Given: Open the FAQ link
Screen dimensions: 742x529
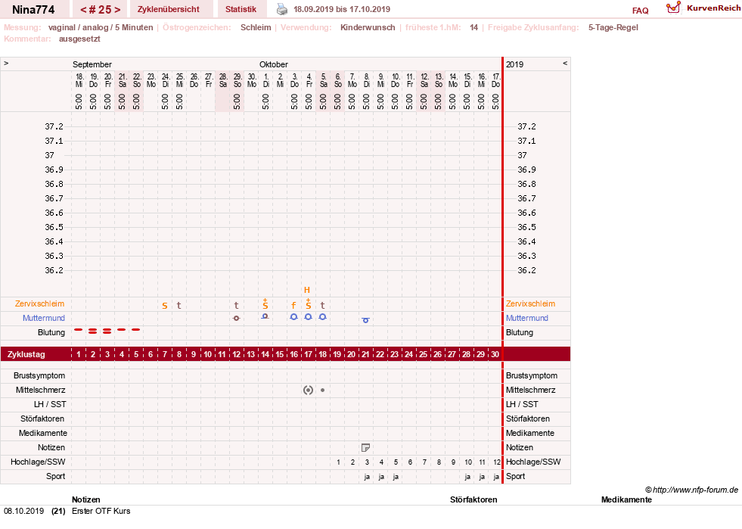Looking at the screenshot, I should 640,11.
